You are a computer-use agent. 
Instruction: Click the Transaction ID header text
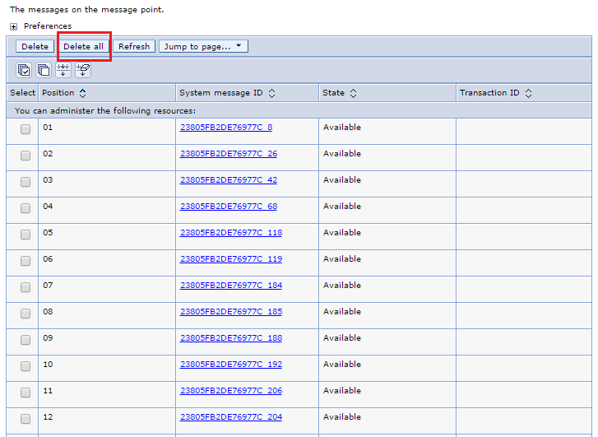point(489,93)
